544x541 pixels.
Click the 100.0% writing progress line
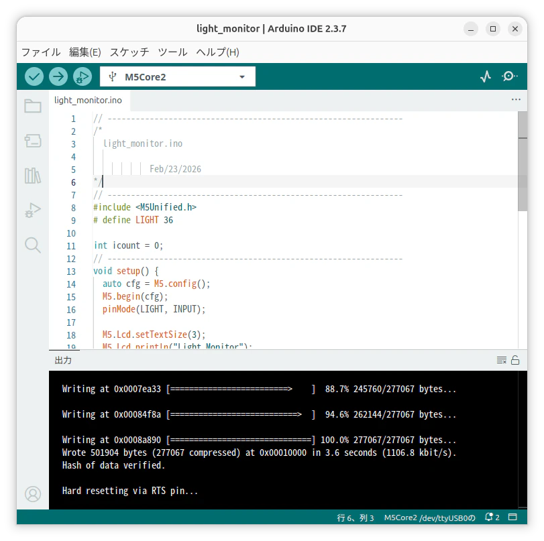(x=259, y=440)
